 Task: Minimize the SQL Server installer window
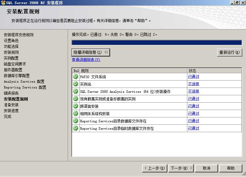232,3
